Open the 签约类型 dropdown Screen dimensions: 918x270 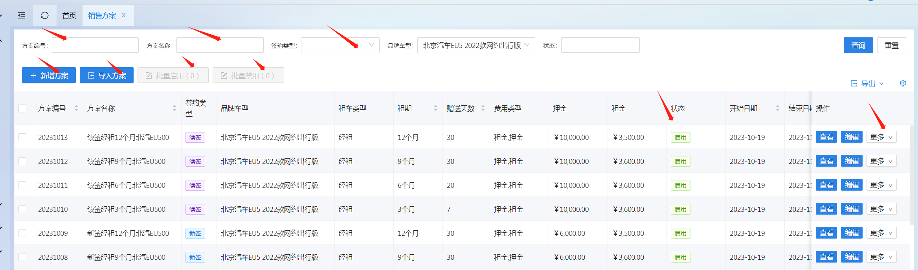tap(340, 45)
